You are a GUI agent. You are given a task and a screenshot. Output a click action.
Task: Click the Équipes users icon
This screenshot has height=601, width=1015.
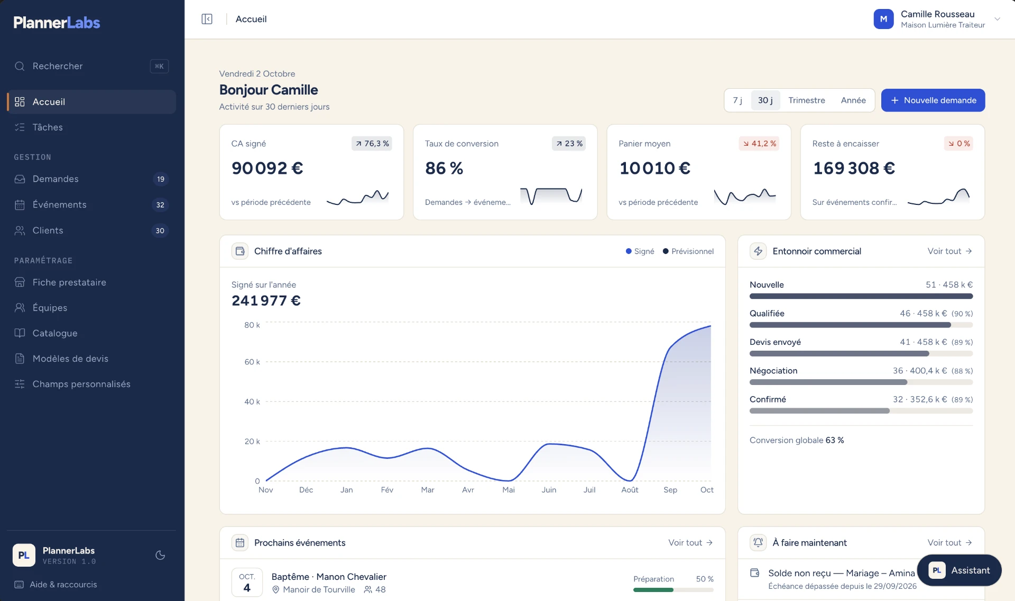coord(20,307)
